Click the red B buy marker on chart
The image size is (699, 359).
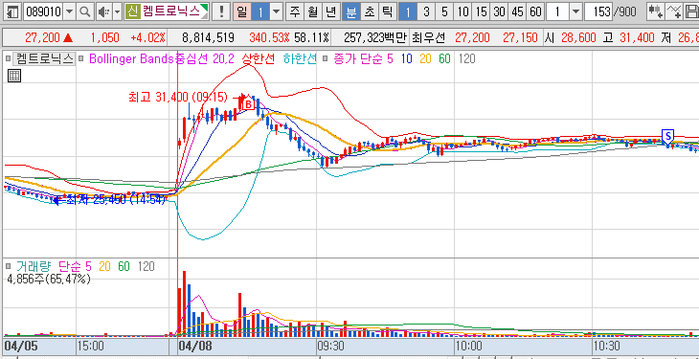point(248,104)
